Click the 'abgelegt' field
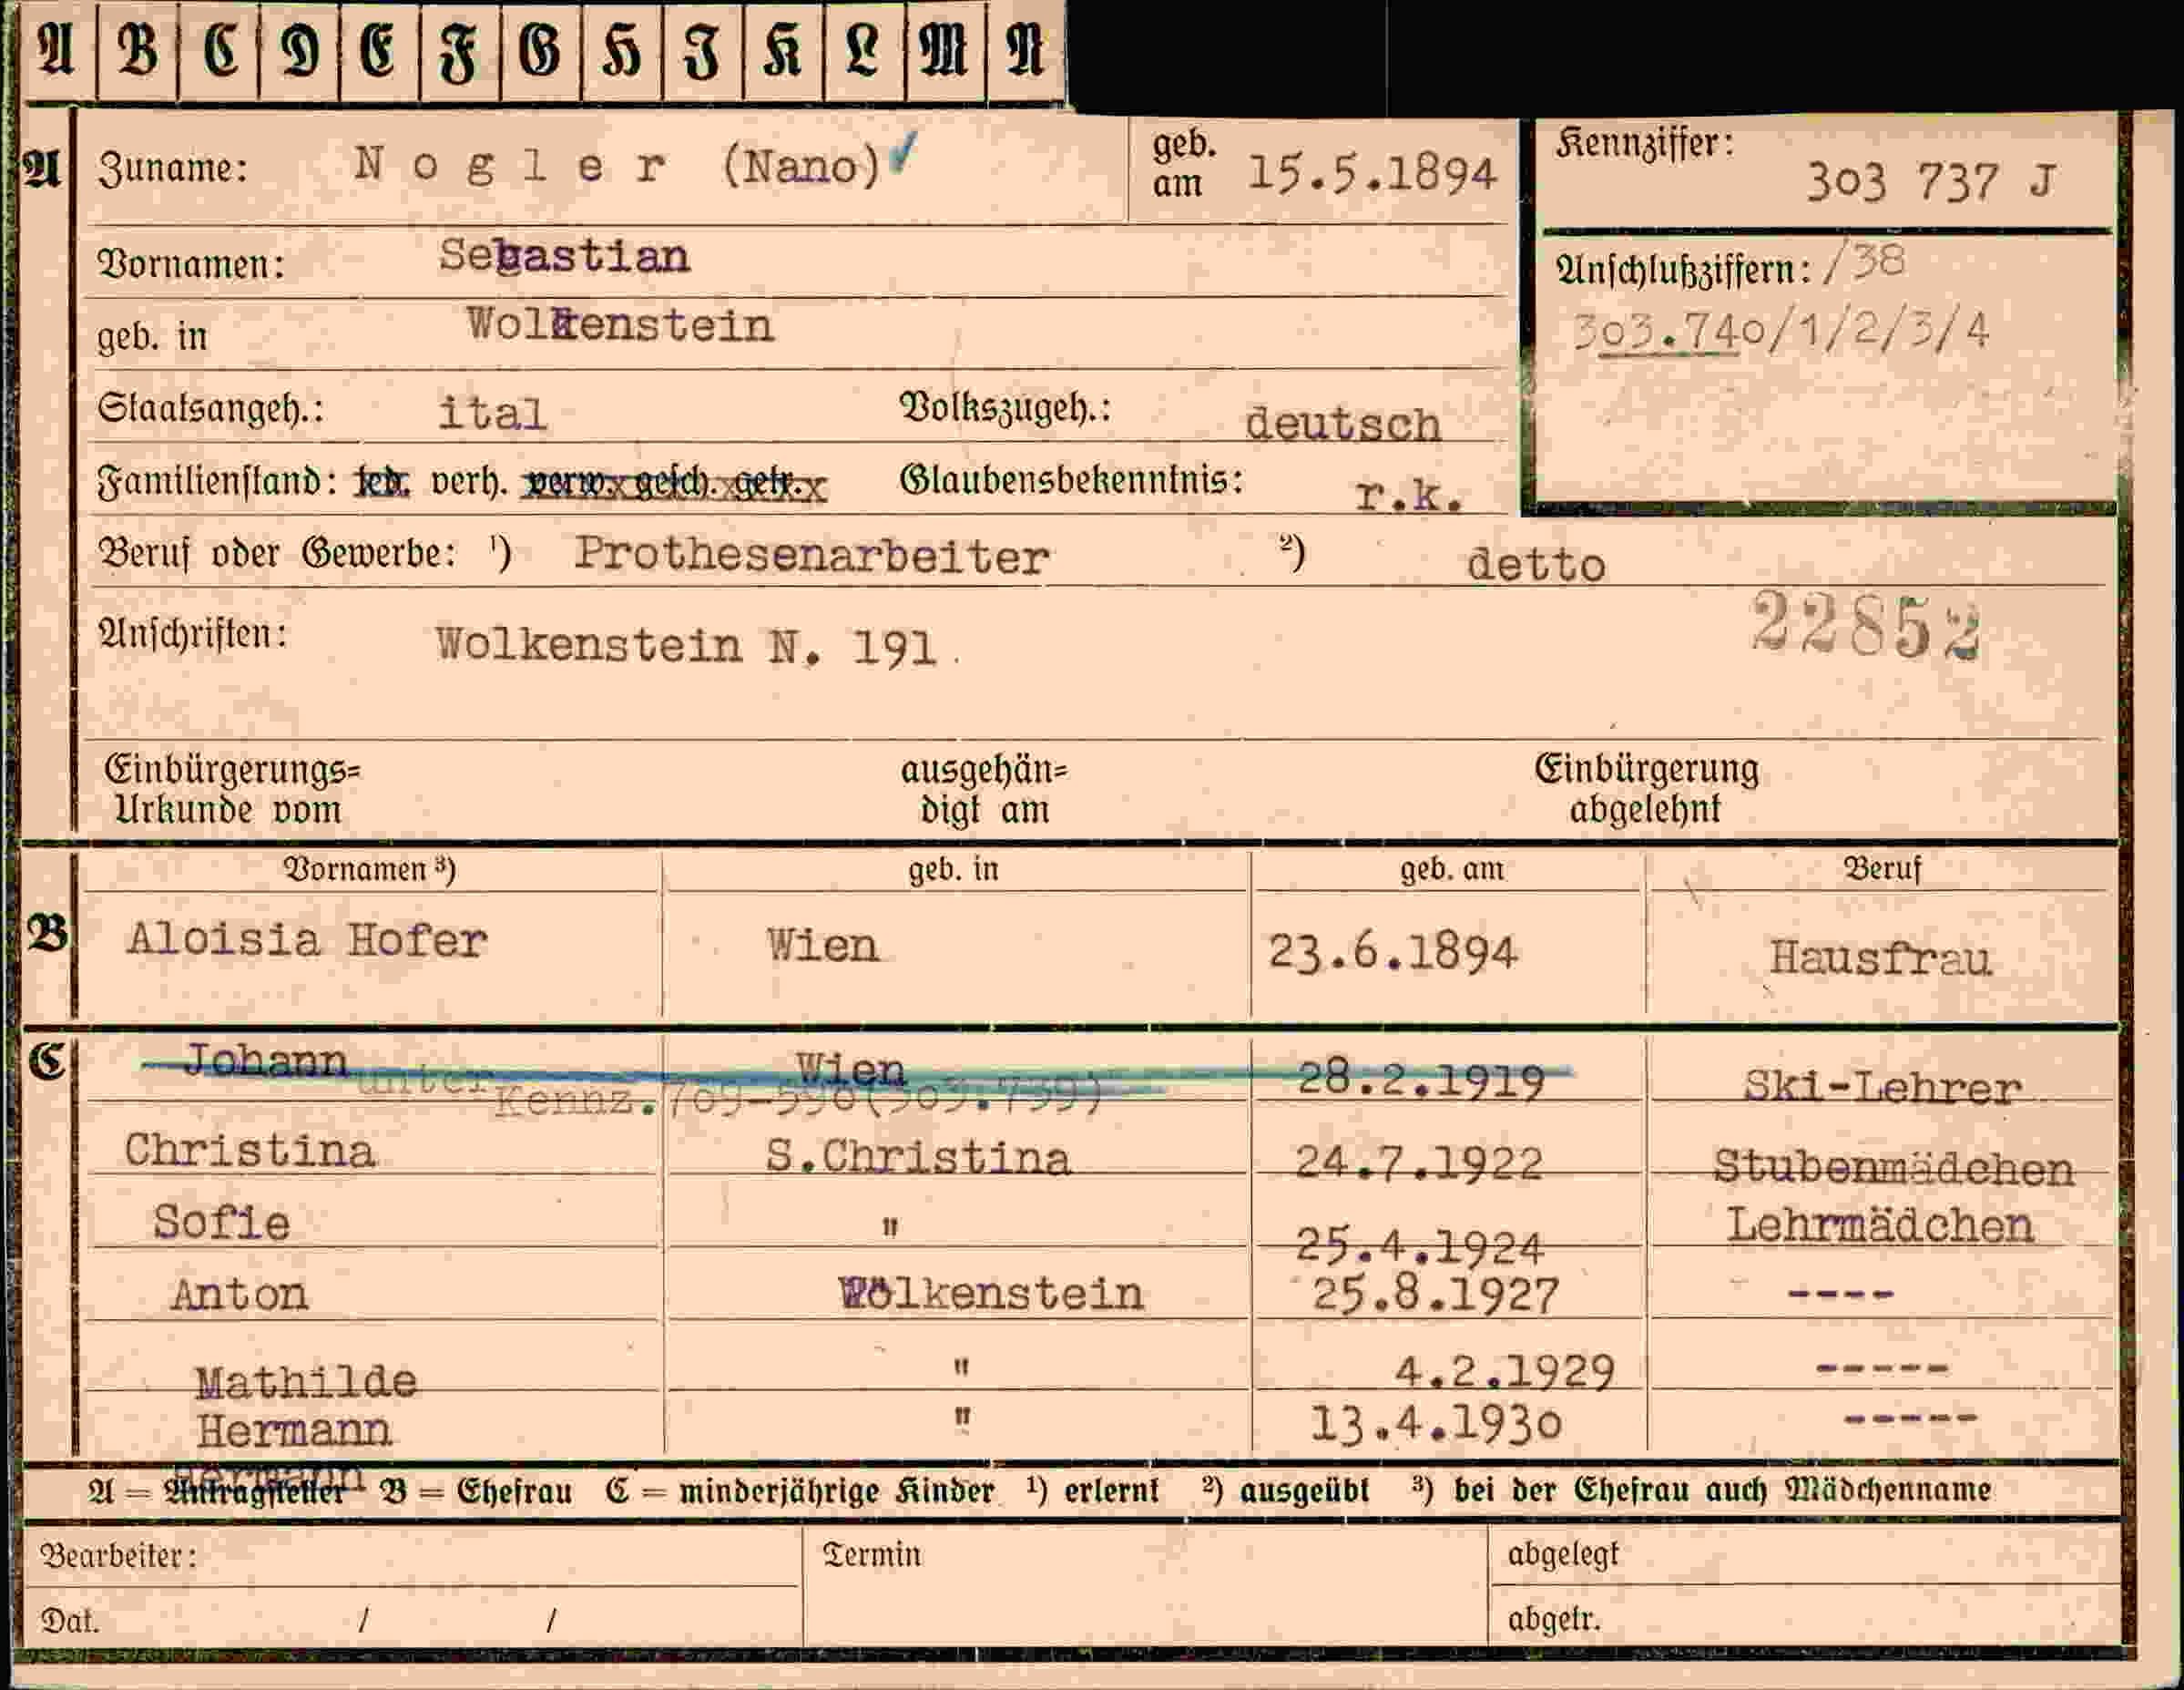 (1805, 1554)
